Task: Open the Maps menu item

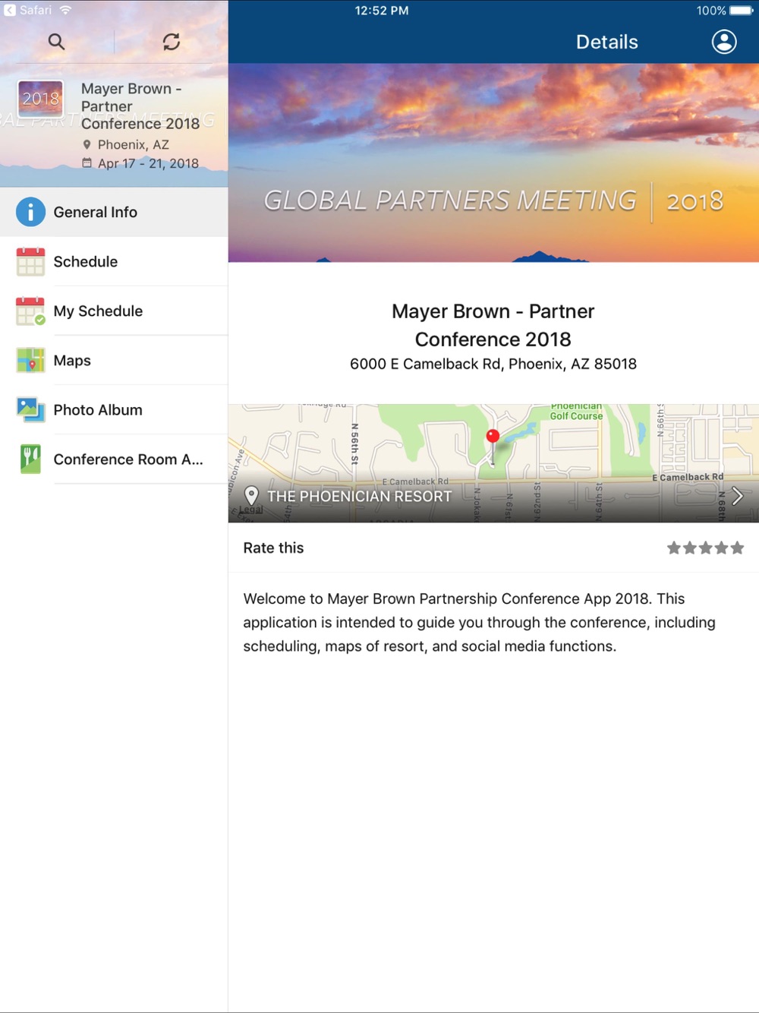Action: [x=114, y=360]
